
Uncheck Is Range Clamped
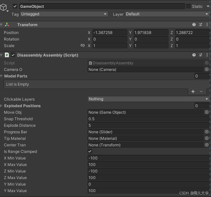(x=90, y=151)
